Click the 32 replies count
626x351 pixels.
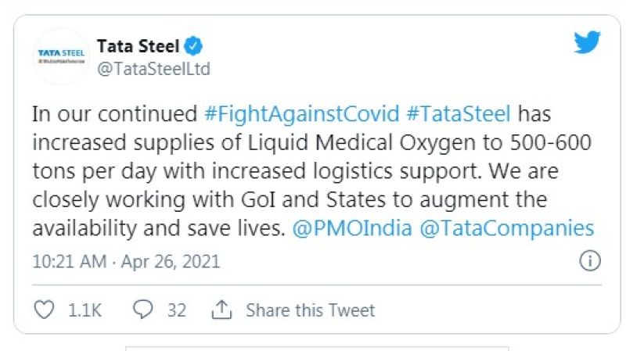pos(176,310)
